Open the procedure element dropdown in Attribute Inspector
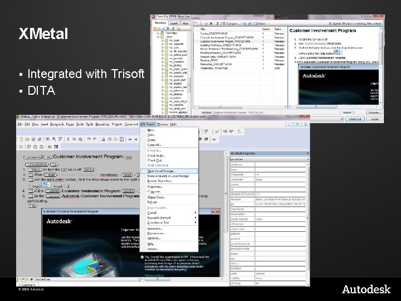 point(307,159)
